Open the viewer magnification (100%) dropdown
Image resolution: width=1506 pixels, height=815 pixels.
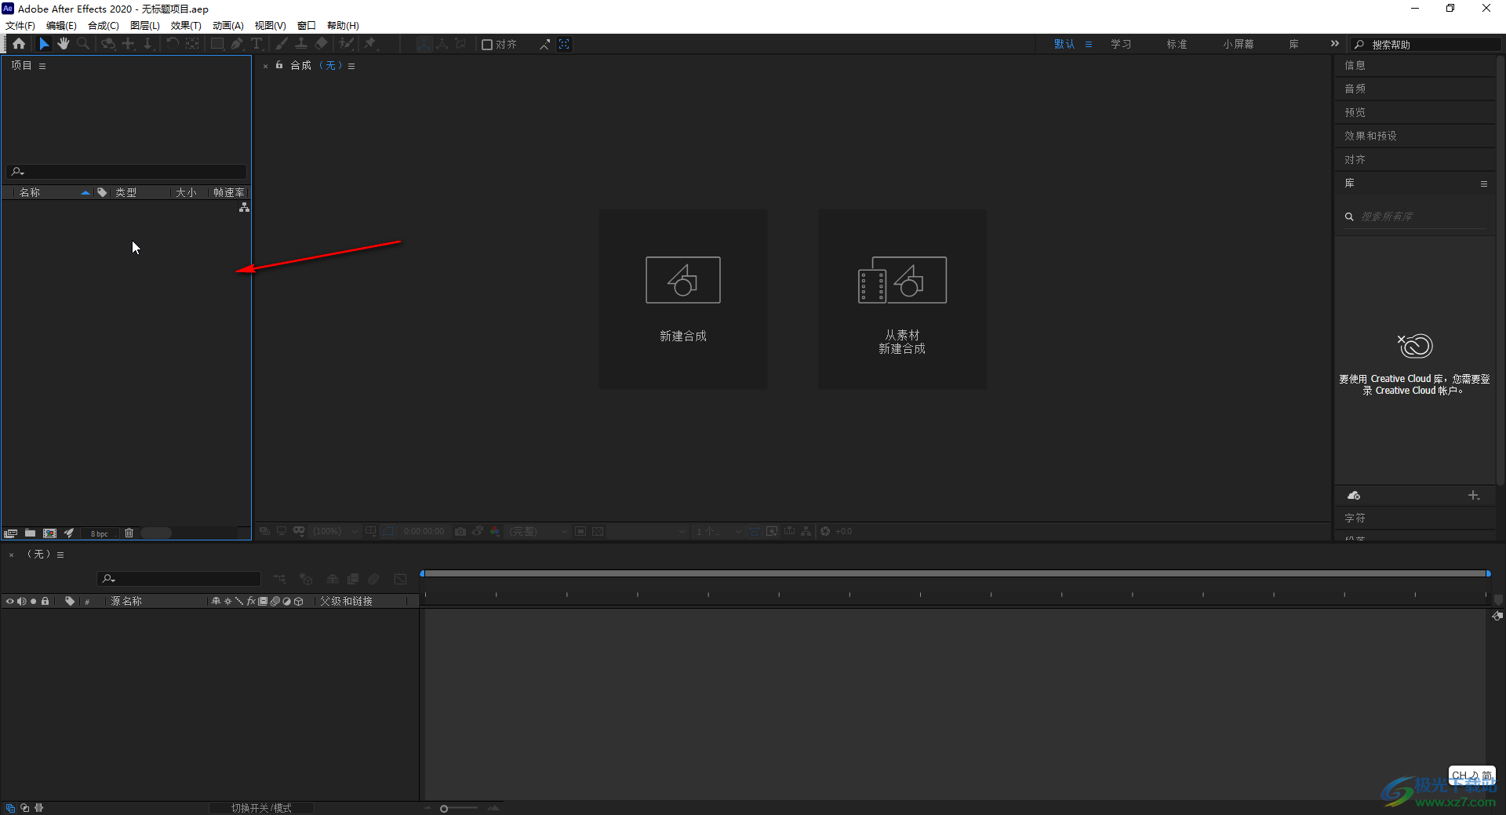click(x=335, y=531)
